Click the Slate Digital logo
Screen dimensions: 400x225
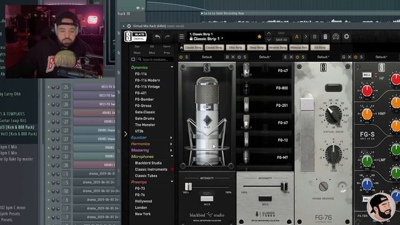[135, 36]
